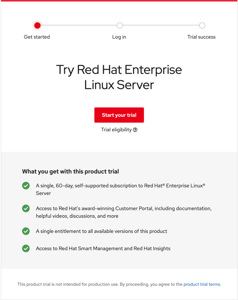
Task: Click the checkmark beside 60-day subscription item
Action: [x=26, y=186]
